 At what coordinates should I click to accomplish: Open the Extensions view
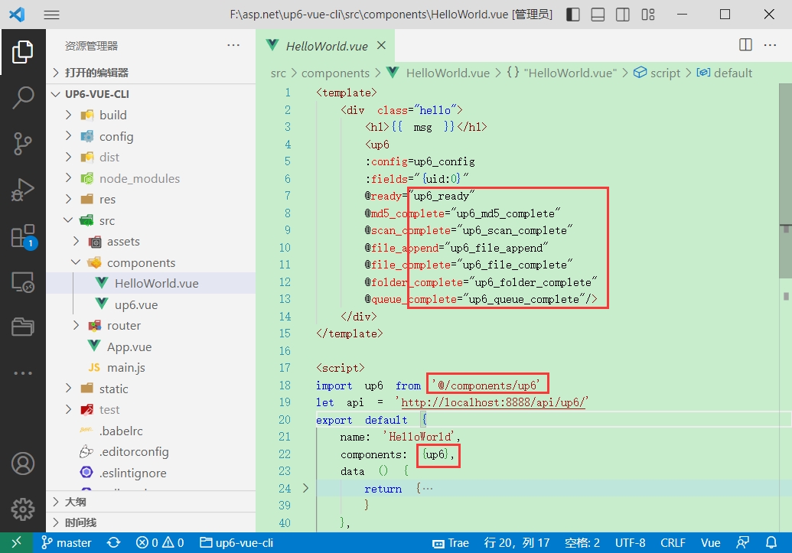23,236
